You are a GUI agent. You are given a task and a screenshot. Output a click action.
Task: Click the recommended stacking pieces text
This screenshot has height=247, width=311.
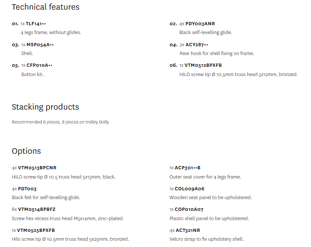[60, 122]
